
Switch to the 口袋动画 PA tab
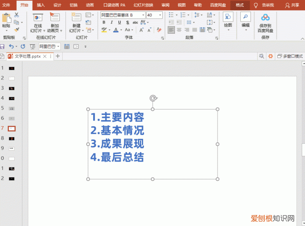(114, 5)
